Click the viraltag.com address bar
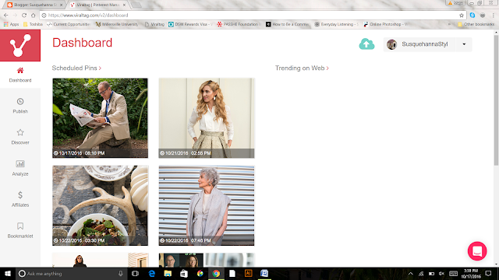 253,16
